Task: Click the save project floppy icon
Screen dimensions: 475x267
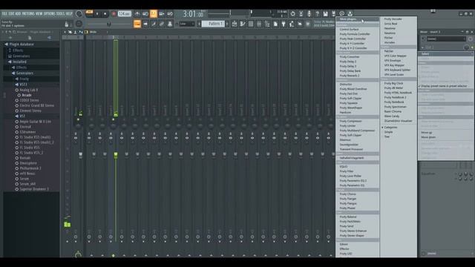Action: point(325,13)
